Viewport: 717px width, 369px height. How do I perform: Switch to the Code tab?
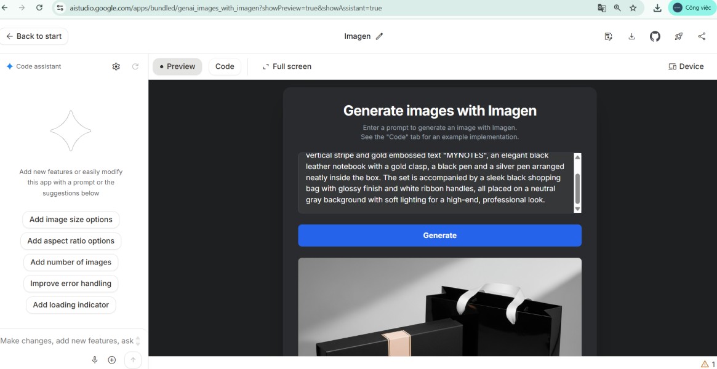(225, 66)
